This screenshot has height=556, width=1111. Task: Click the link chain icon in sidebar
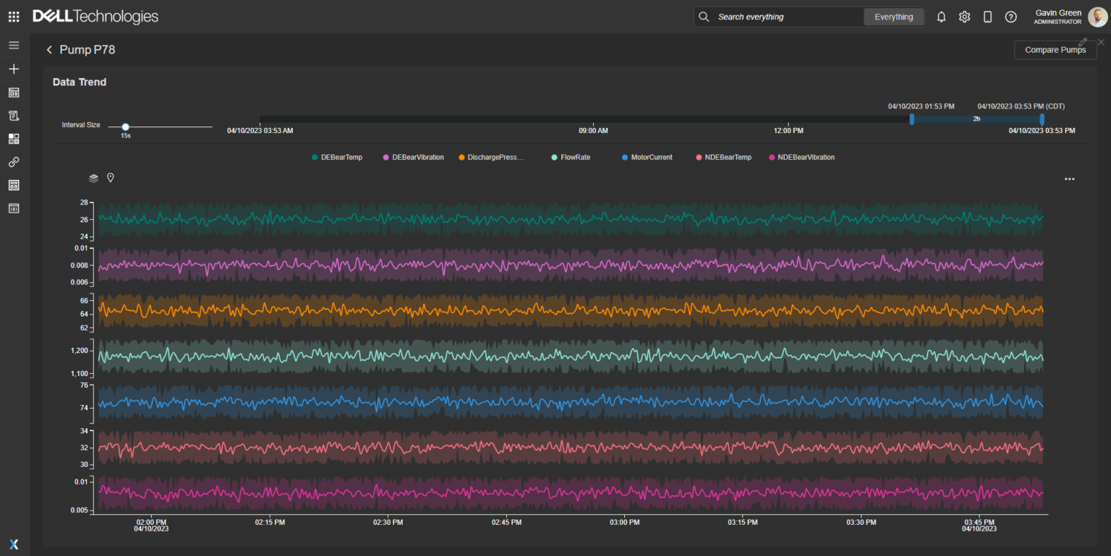pyautogui.click(x=14, y=162)
